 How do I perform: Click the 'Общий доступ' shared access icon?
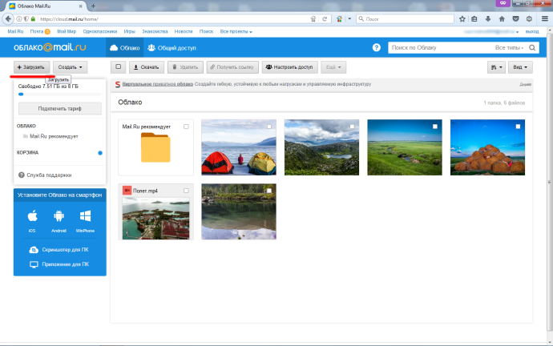click(151, 48)
